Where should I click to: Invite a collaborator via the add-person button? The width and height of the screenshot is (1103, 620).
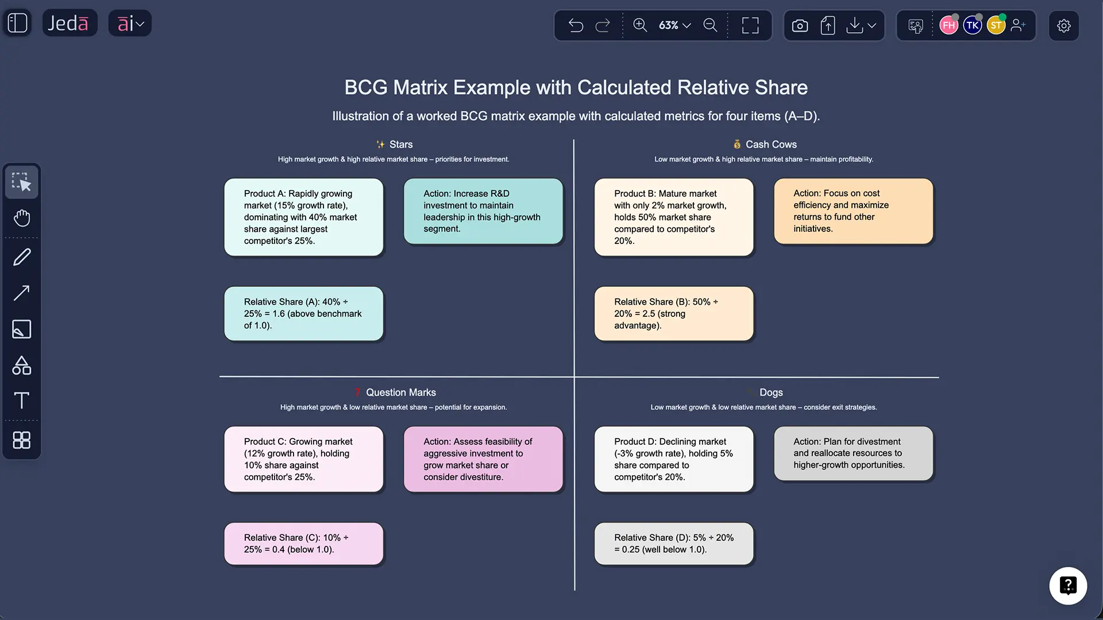click(x=1019, y=25)
